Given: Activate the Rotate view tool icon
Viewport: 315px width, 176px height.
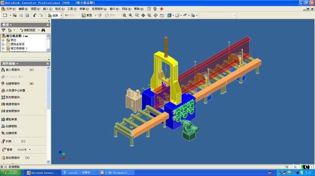Looking at the screenshot, I should (x=156, y=15).
